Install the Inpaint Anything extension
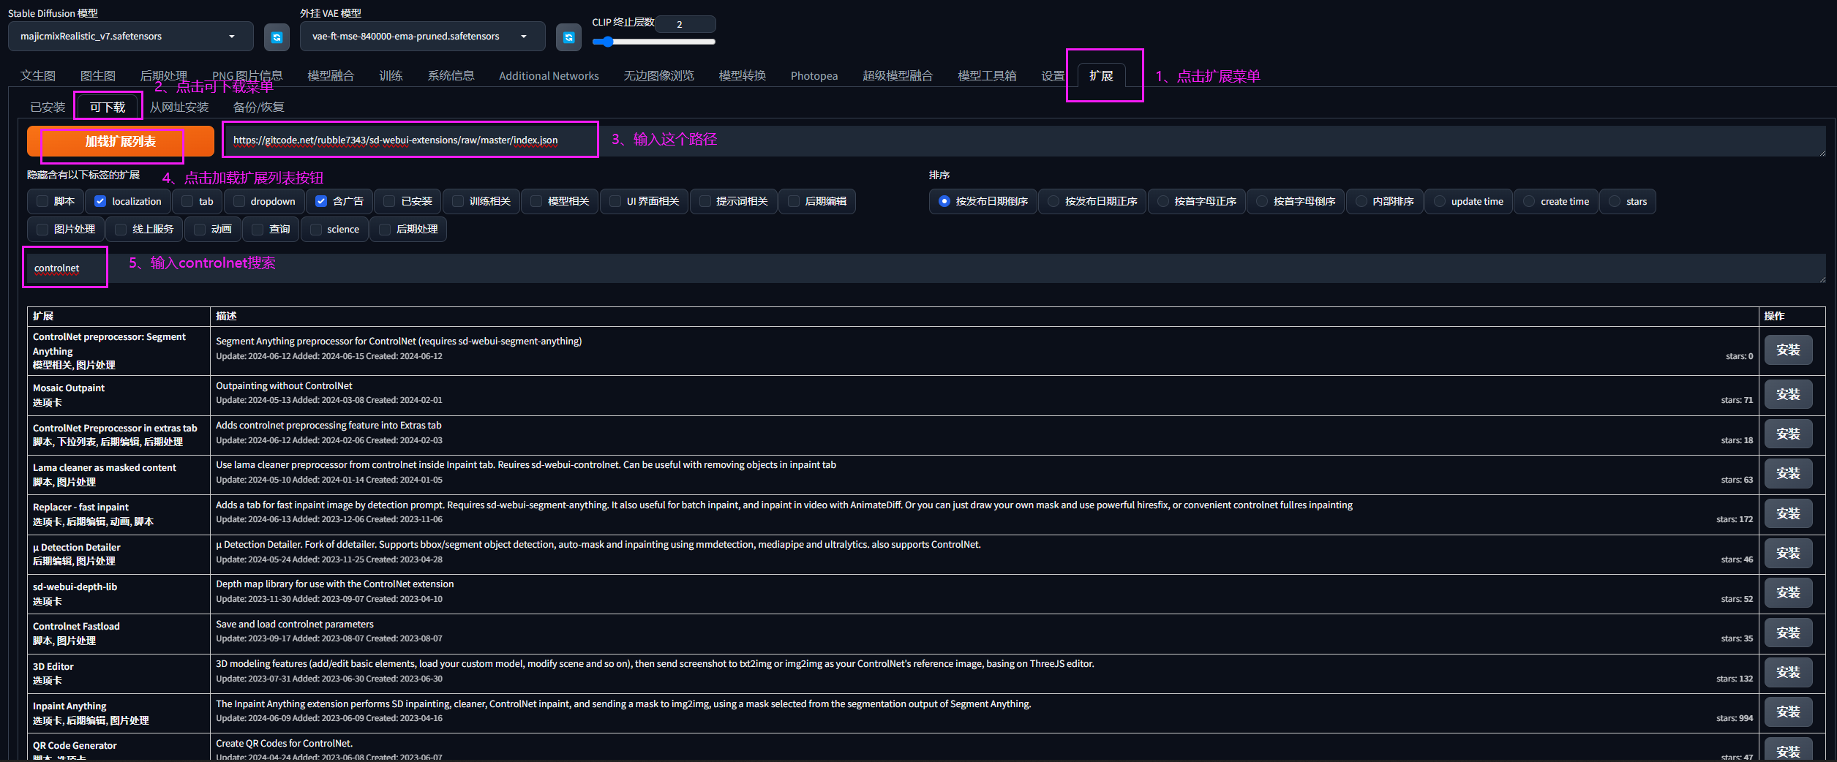Image resolution: width=1837 pixels, height=762 pixels. coord(1788,712)
